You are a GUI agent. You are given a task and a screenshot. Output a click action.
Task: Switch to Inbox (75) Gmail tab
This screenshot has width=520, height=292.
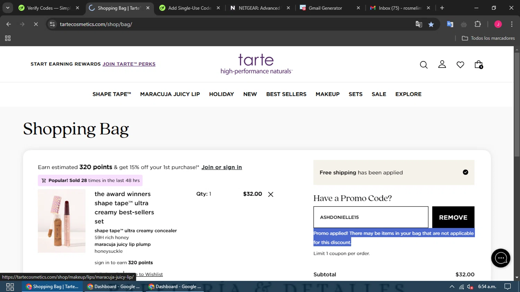coord(400,8)
